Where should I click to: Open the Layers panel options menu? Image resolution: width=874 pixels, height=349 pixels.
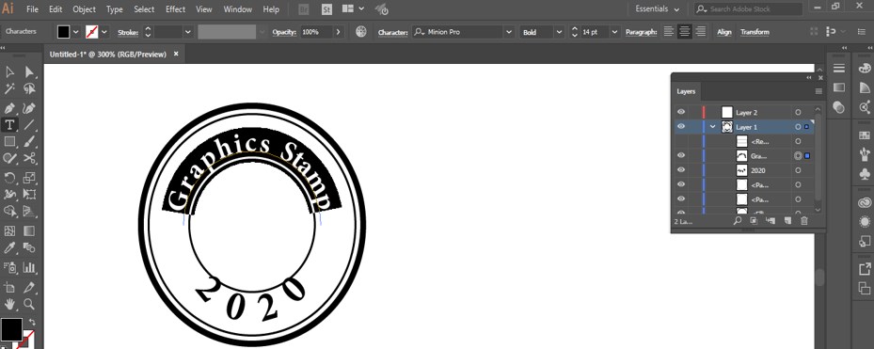pyautogui.click(x=818, y=91)
